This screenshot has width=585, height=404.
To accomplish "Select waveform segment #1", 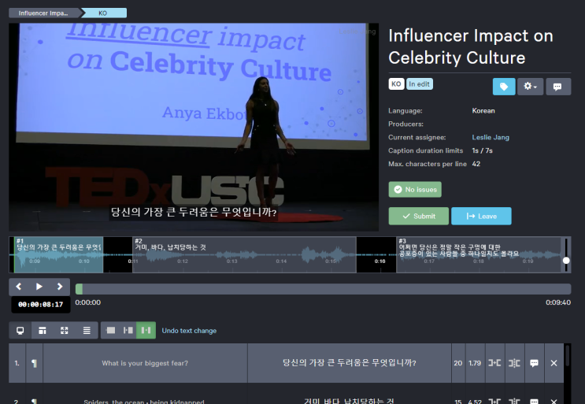I will (58, 255).
